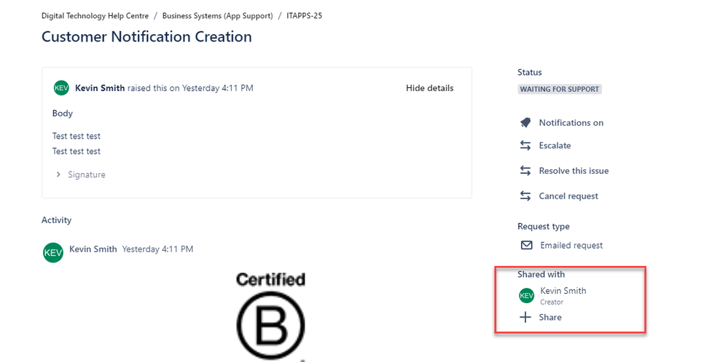Click the ITAPPS-25 breadcrumb text
The image size is (728, 362).
tap(304, 16)
